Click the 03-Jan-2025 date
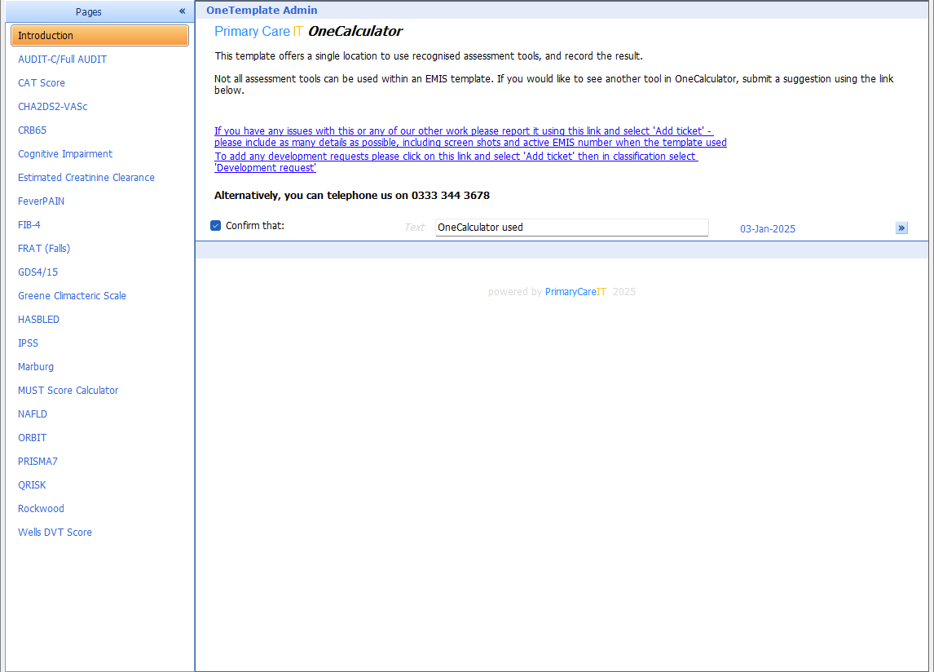This screenshot has width=934, height=672. pos(767,229)
